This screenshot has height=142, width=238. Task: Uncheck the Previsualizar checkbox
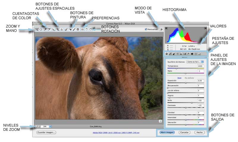pyautogui.click(x=146, y=29)
